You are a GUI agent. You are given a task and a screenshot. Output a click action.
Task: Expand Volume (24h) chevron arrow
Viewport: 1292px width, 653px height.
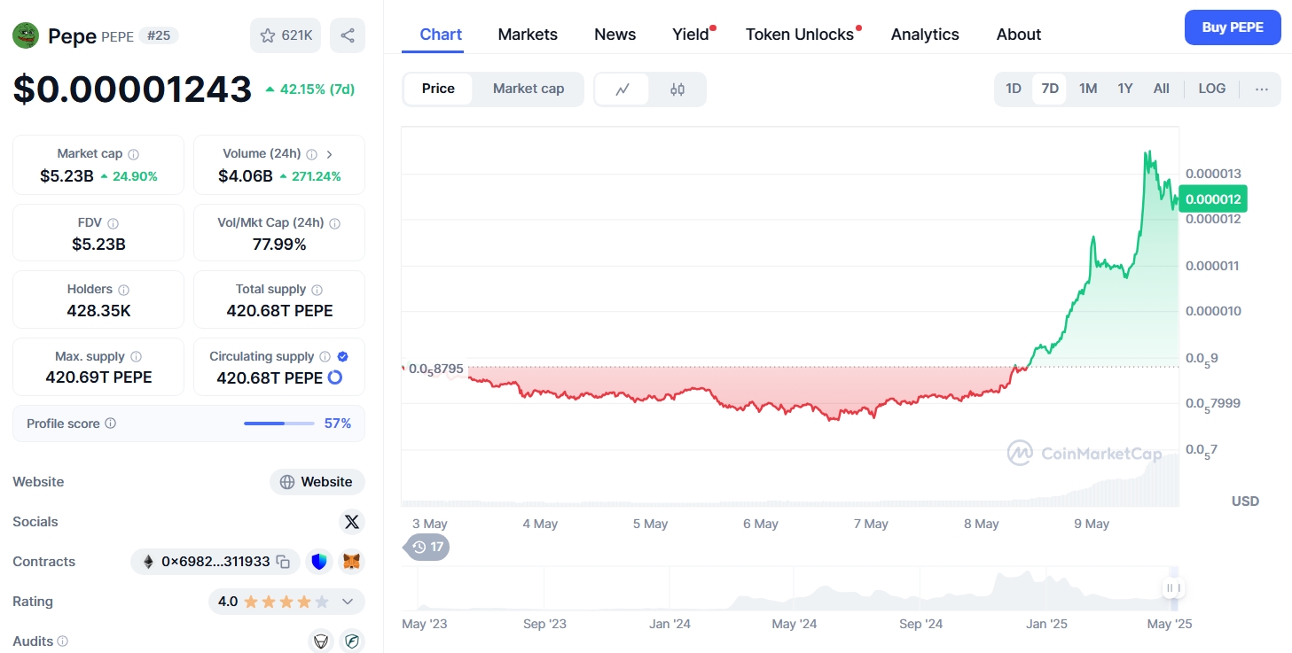click(x=330, y=154)
